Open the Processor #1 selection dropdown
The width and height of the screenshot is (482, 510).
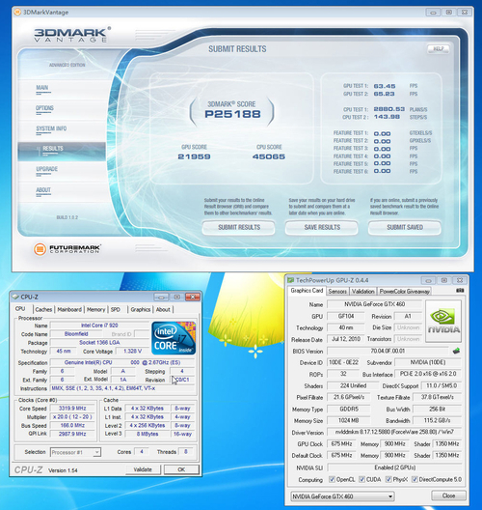[75, 452]
